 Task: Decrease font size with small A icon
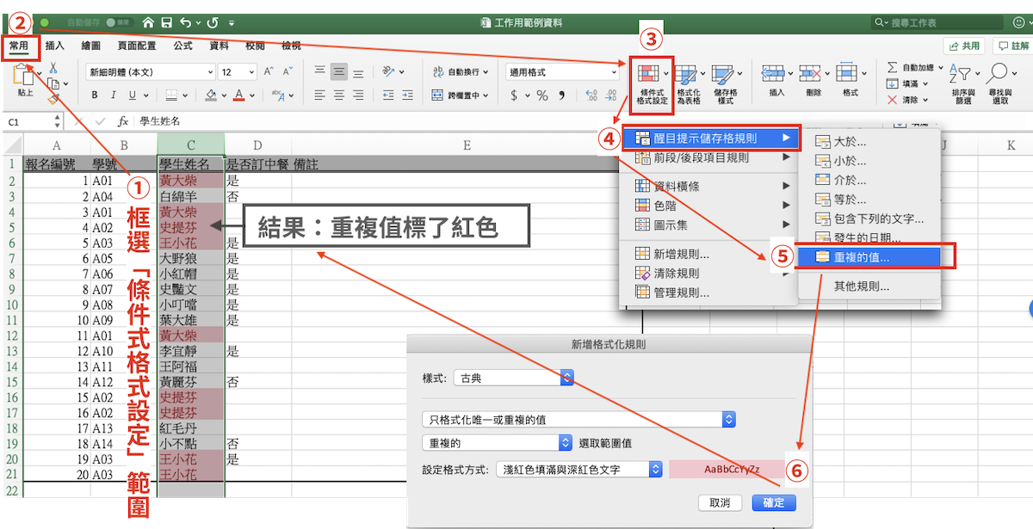288,72
